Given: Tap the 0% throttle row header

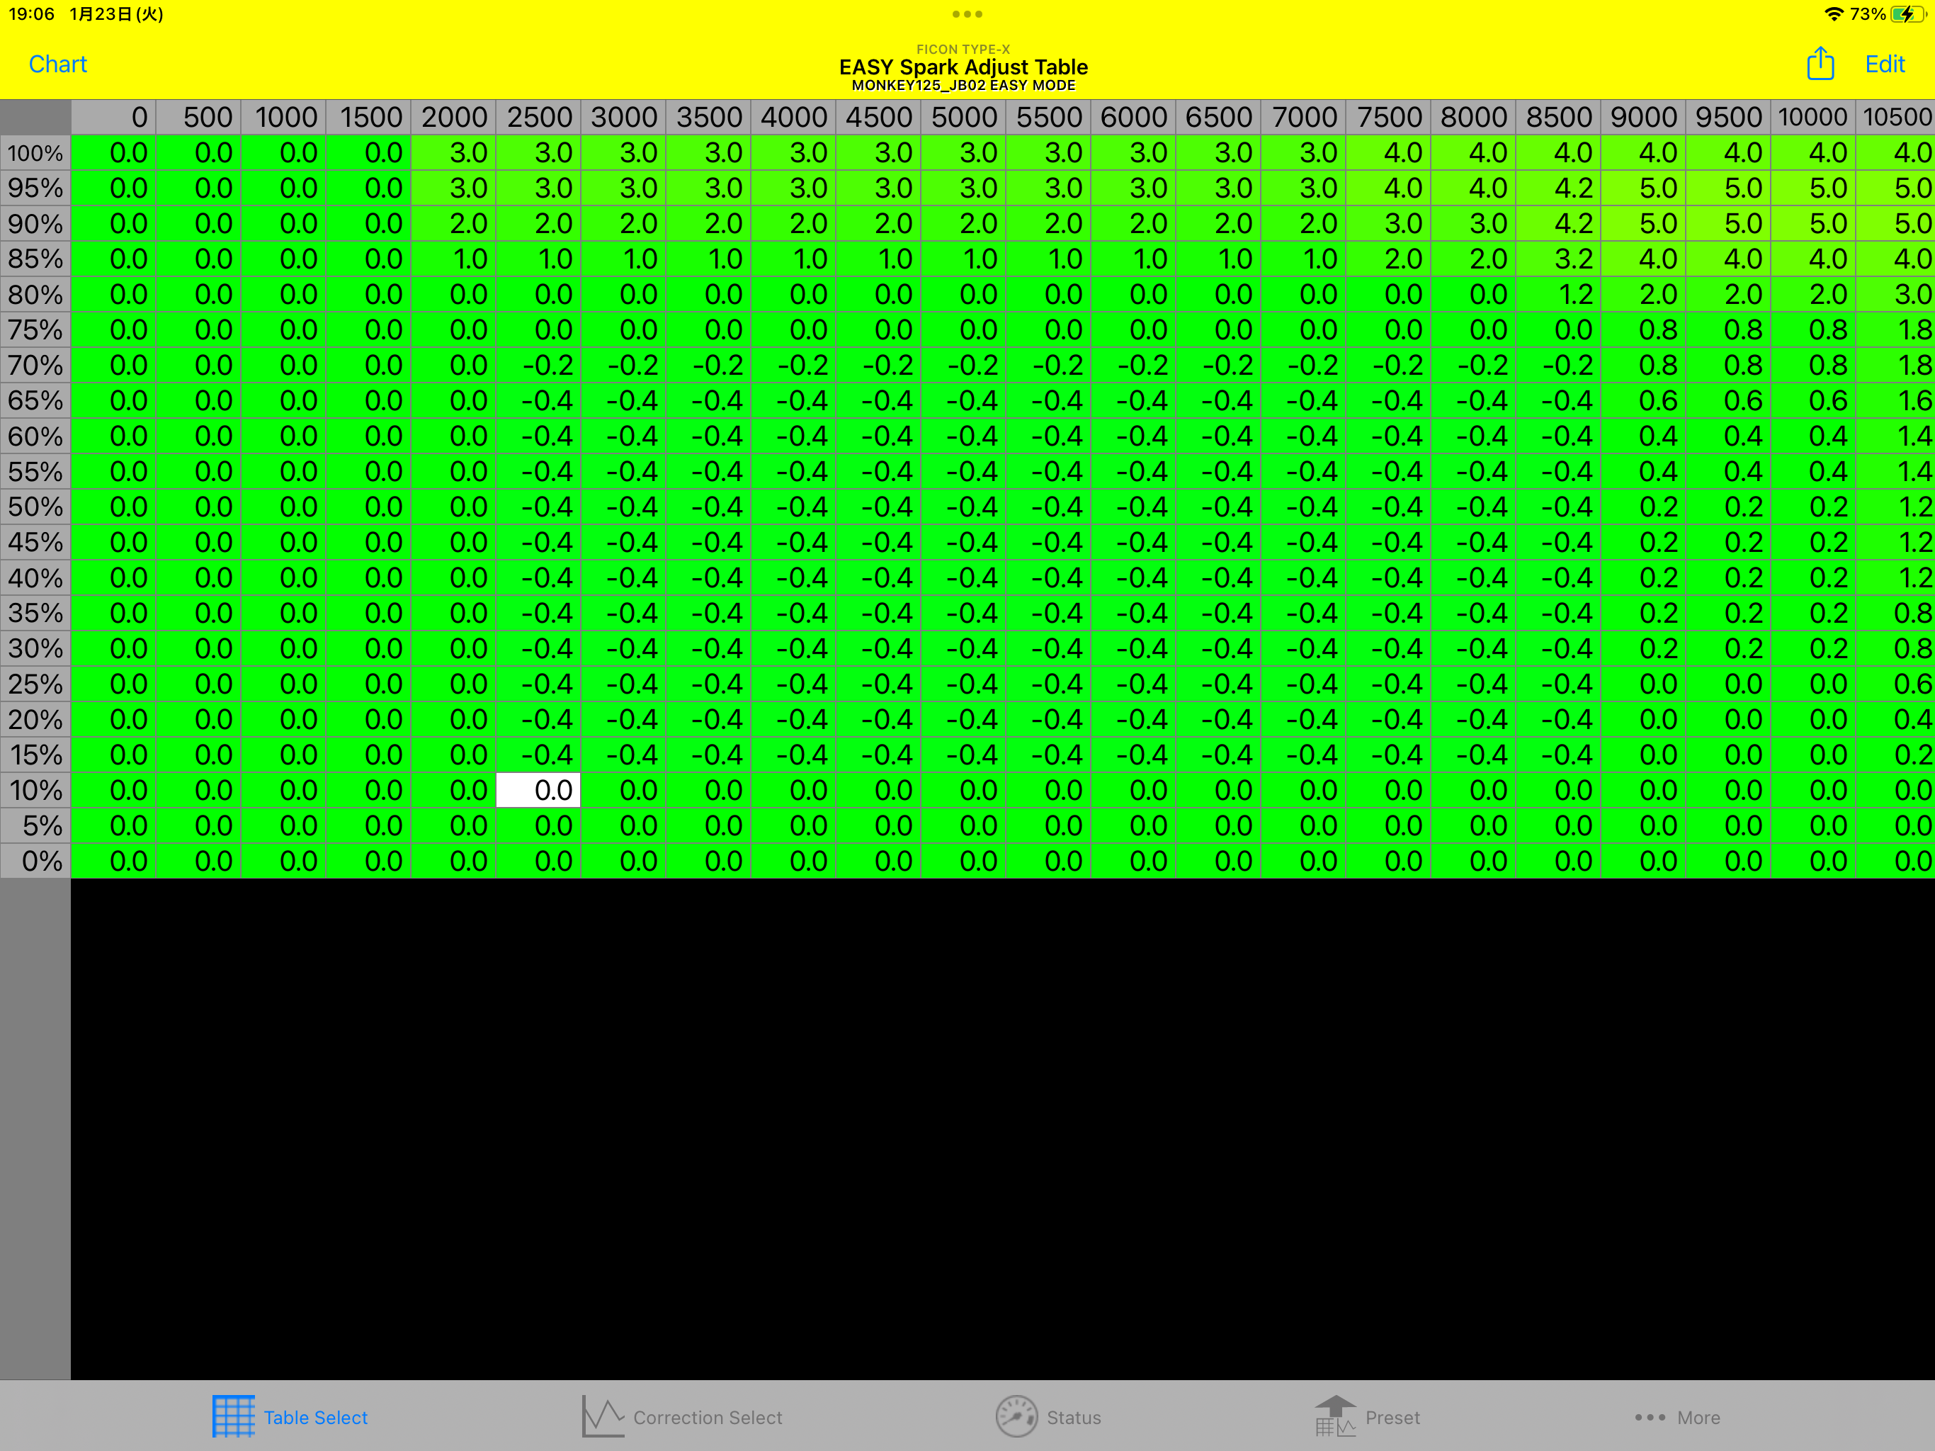Looking at the screenshot, I should coord(35,861).
